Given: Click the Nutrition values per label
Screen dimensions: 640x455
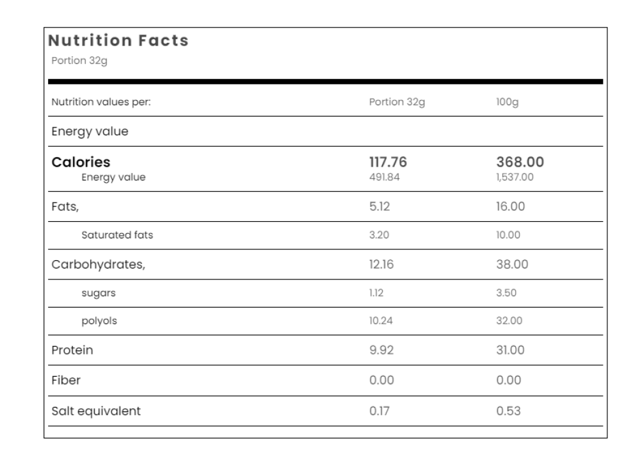Looking at the screenshot, I should pyautogui.click(x=100, y=101).
